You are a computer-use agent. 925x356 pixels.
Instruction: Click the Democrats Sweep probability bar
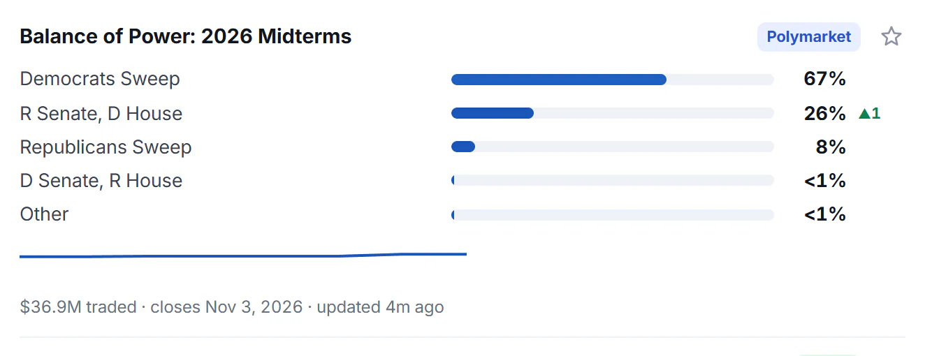point(613,80)
